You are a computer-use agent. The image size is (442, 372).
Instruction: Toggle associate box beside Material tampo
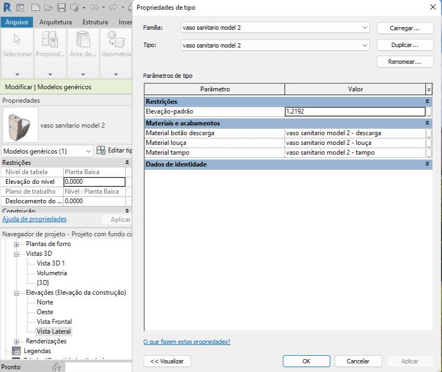tap(429, 153)
